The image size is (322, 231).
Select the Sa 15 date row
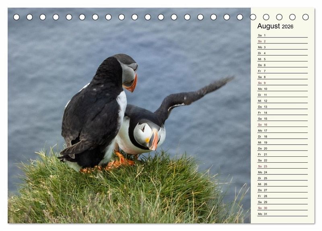pyautogui.click(x=282, y=119)
